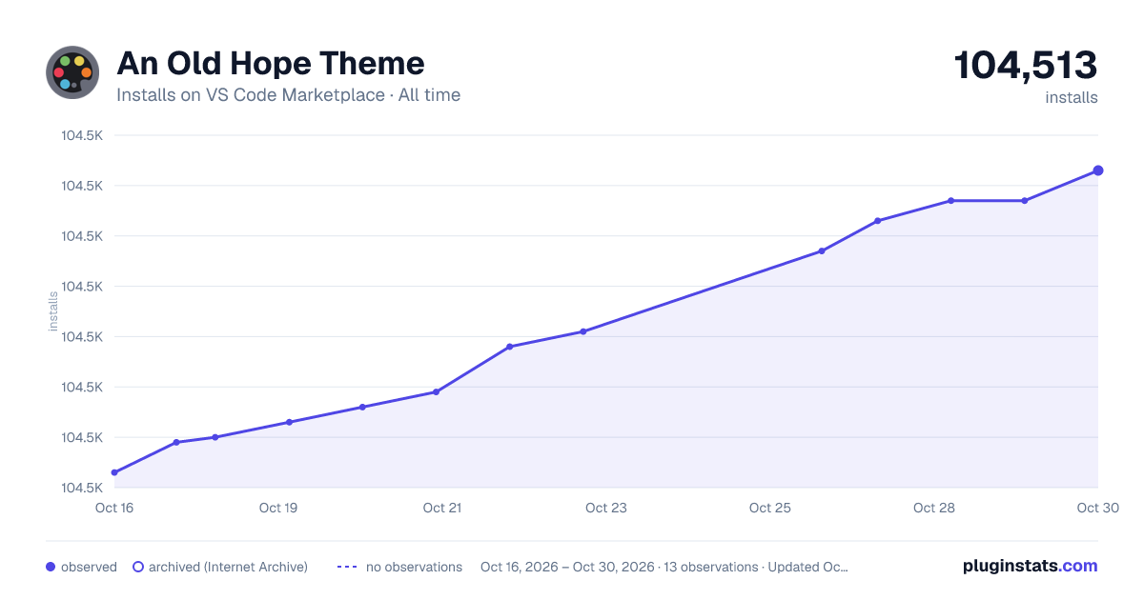The image size is (1144, 600).
Task: Click the Oct 19 x-axis label
Action: [x=278, y=508]
